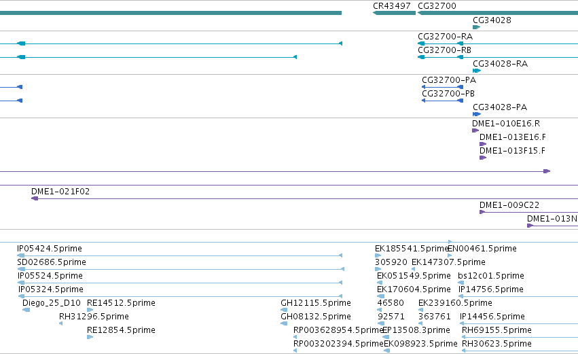
Task: Select the RE12854.5prime EST label
Action: (121, 330)
